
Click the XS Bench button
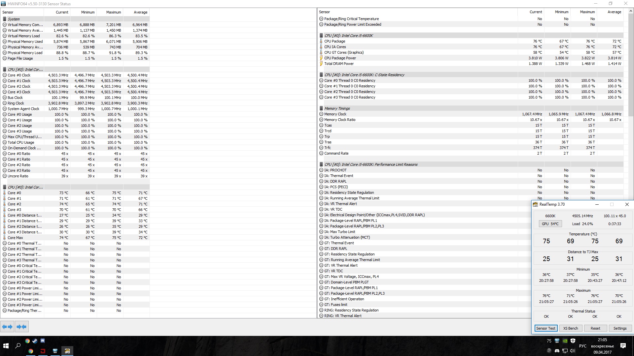point(570,328)
